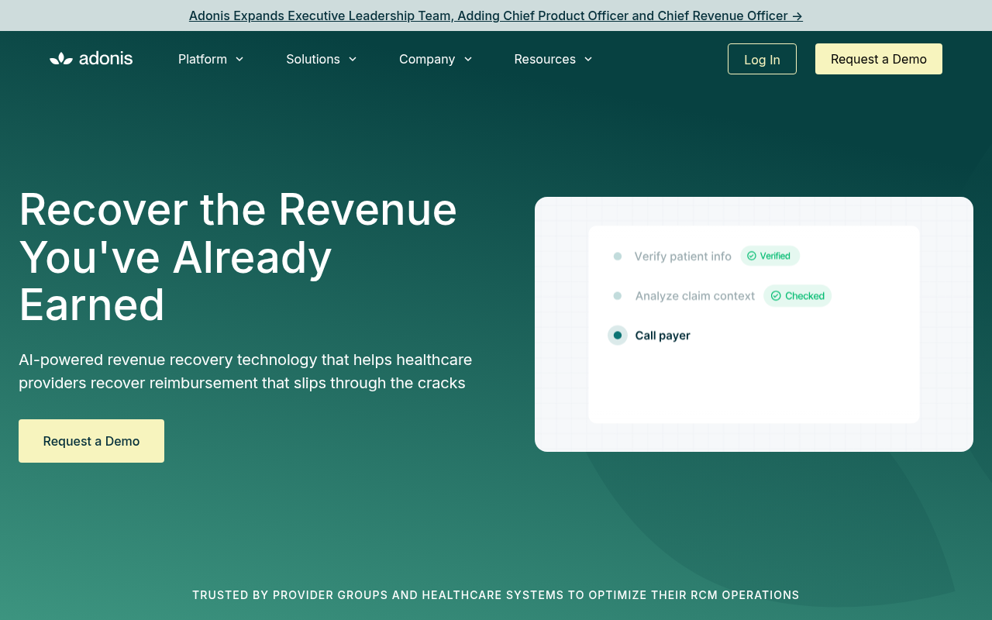Open the Adonis leadership announcement banner link
The width and height of the screenshot is (992, 620).
click(496, 15)
